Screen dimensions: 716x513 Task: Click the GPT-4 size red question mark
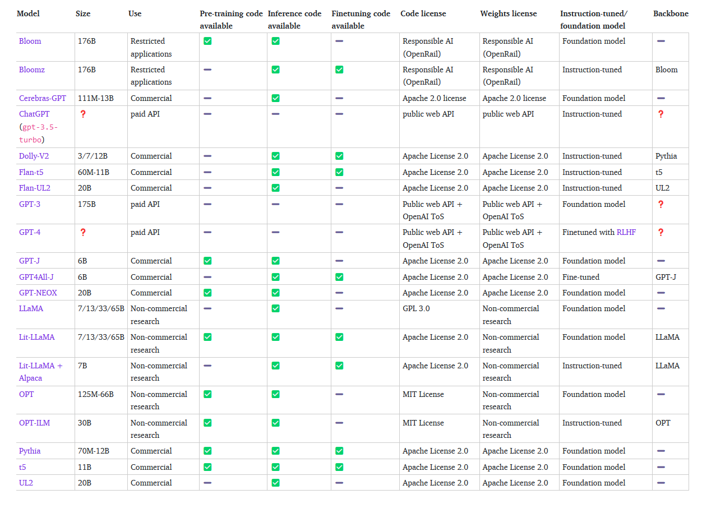83,232
